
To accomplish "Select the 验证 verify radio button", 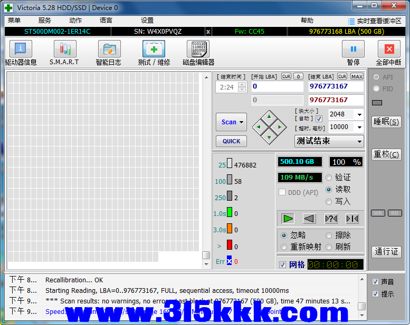I will [x=329, y=178].
